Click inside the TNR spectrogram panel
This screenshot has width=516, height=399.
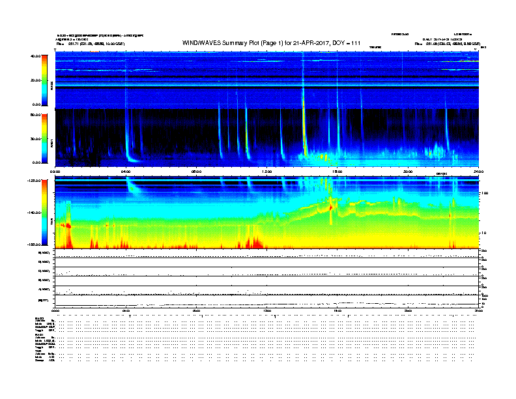[266, 213]
